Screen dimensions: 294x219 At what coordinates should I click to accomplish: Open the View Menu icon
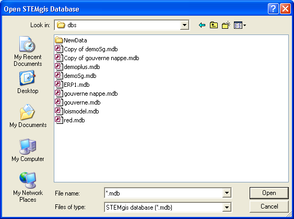click(x=240, y=25)
